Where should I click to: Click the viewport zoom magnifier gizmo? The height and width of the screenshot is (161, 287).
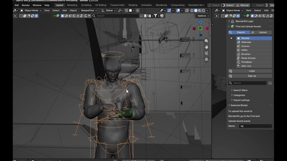click(x=206, y=41)
